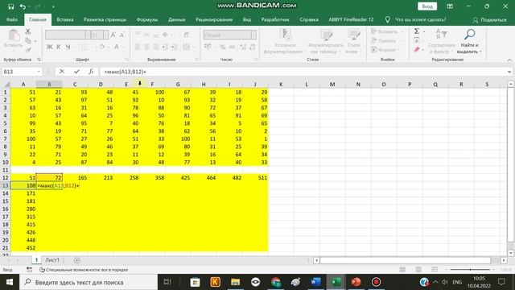Apply italic К formatting
This screenshot has width=515, height=290.
(59, 47)
